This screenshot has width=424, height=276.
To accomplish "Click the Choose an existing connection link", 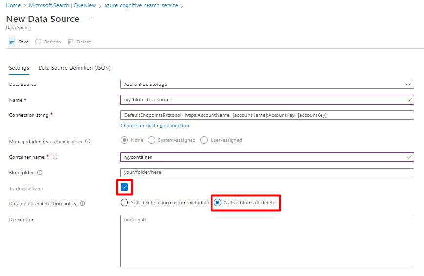I will click(155, 126).
